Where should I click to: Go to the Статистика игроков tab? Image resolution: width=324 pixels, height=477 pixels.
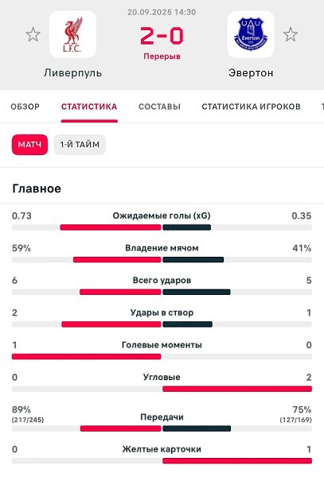click(251, 107)
